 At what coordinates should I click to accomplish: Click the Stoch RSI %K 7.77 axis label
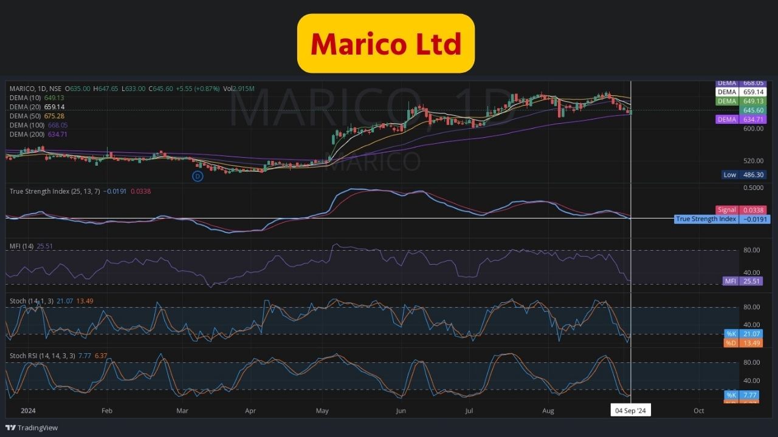point(742,395)
